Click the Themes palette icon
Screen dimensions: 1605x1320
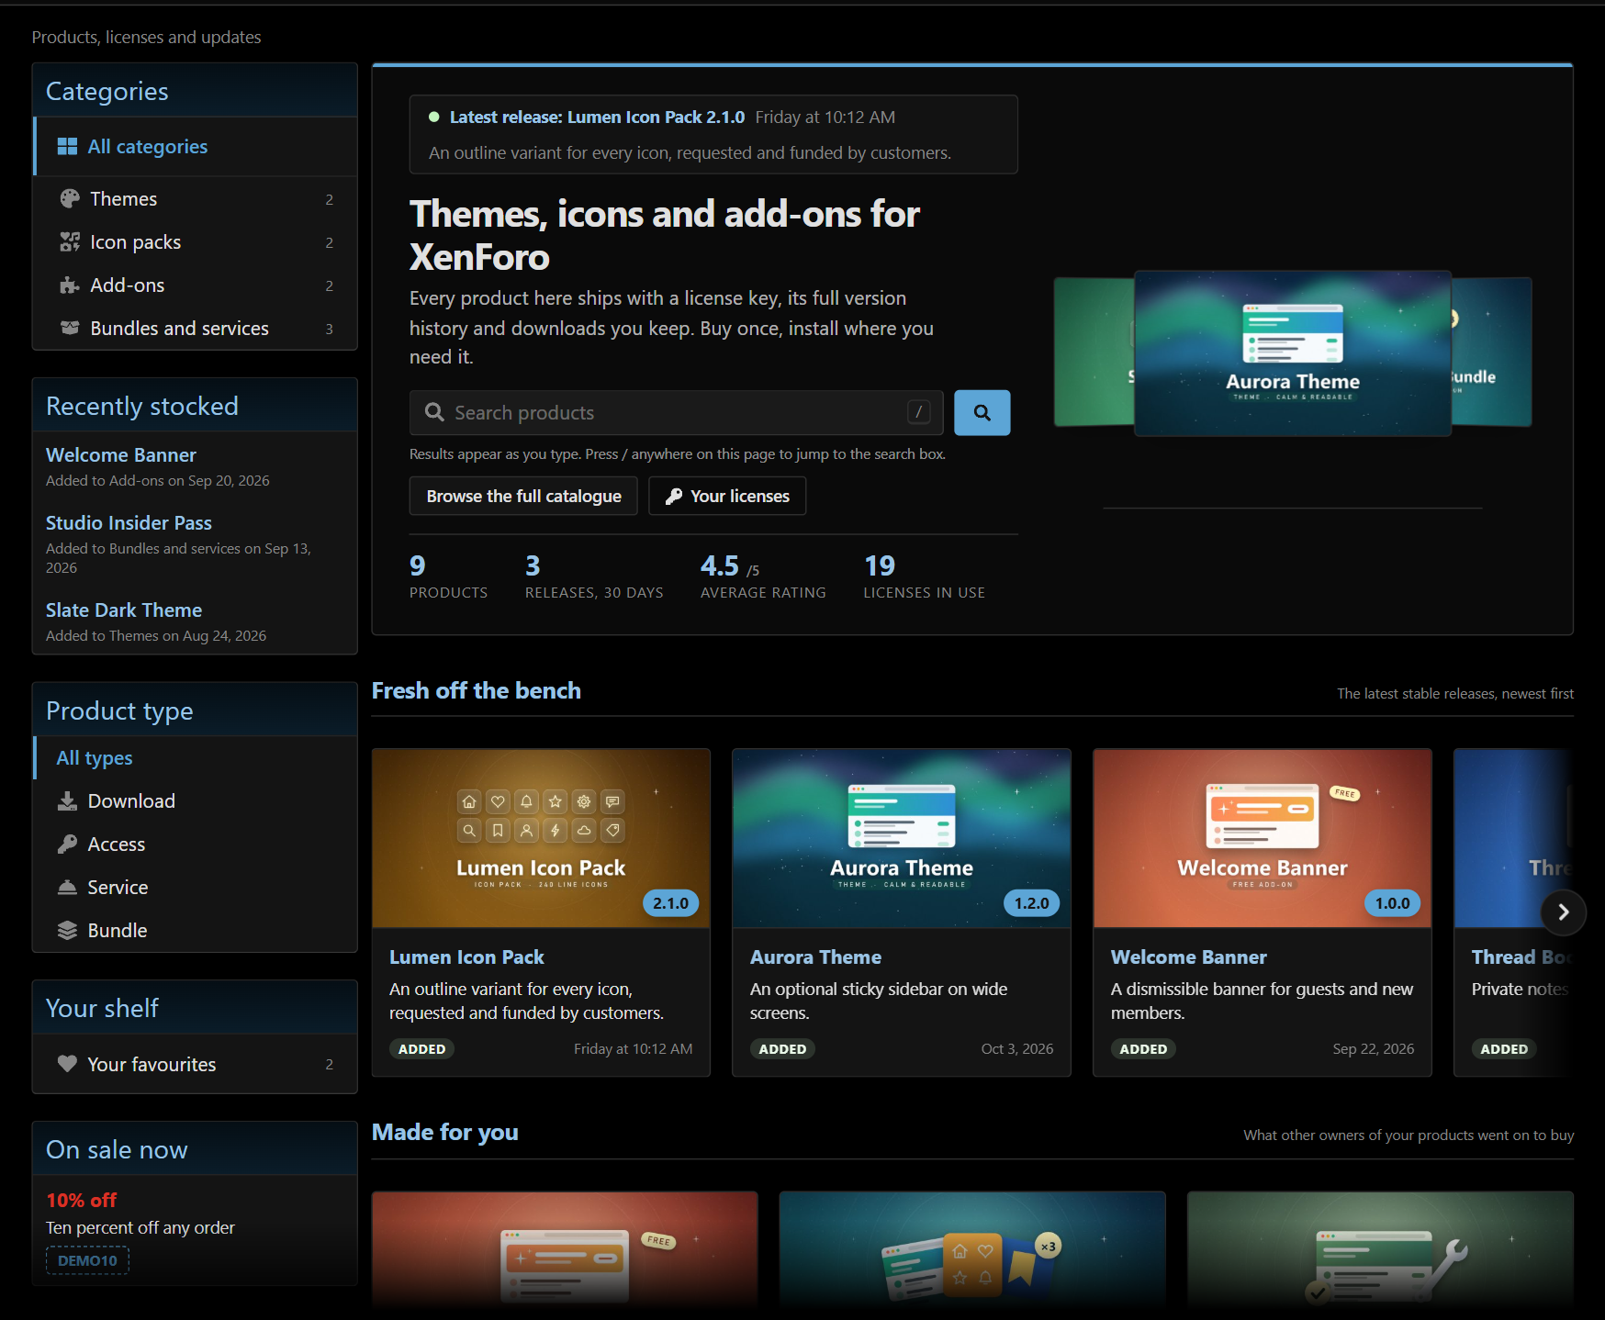click(x=70, y=199)
